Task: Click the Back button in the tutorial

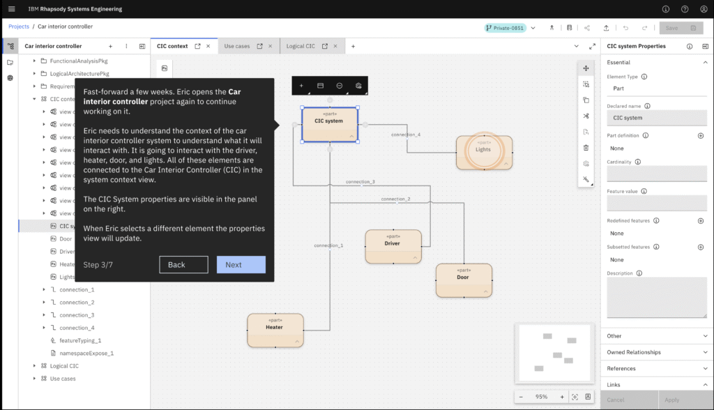Action: (183, 265)
